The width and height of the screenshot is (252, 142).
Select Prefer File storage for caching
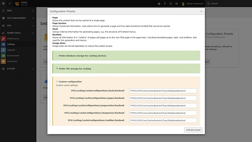pos(57,68)
